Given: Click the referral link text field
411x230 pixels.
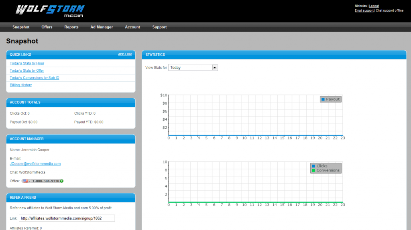Looking at the screenshot, I should [x=67, y=218].
